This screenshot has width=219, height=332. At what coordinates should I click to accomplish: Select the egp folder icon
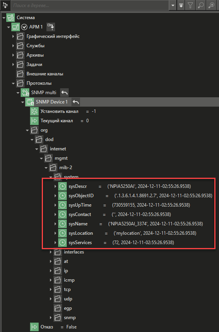point(57,308)
